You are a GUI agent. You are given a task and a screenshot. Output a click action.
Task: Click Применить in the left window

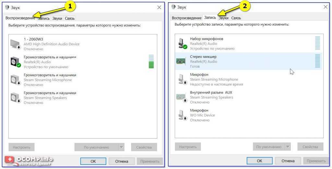(x=150, y=161)
